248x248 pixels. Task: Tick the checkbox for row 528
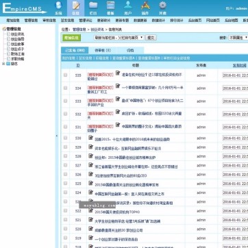[x=66, y=156]
